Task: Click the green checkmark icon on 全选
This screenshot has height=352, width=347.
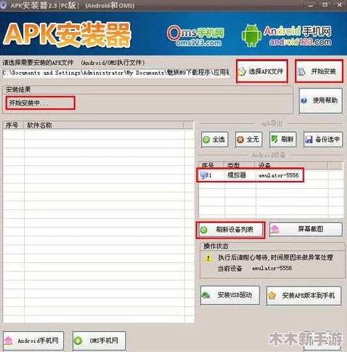Action: tap(207, 140)
